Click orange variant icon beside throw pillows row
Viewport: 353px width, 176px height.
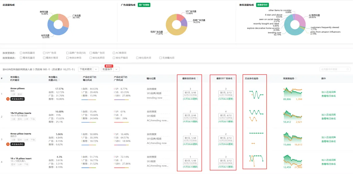(8, 99)
